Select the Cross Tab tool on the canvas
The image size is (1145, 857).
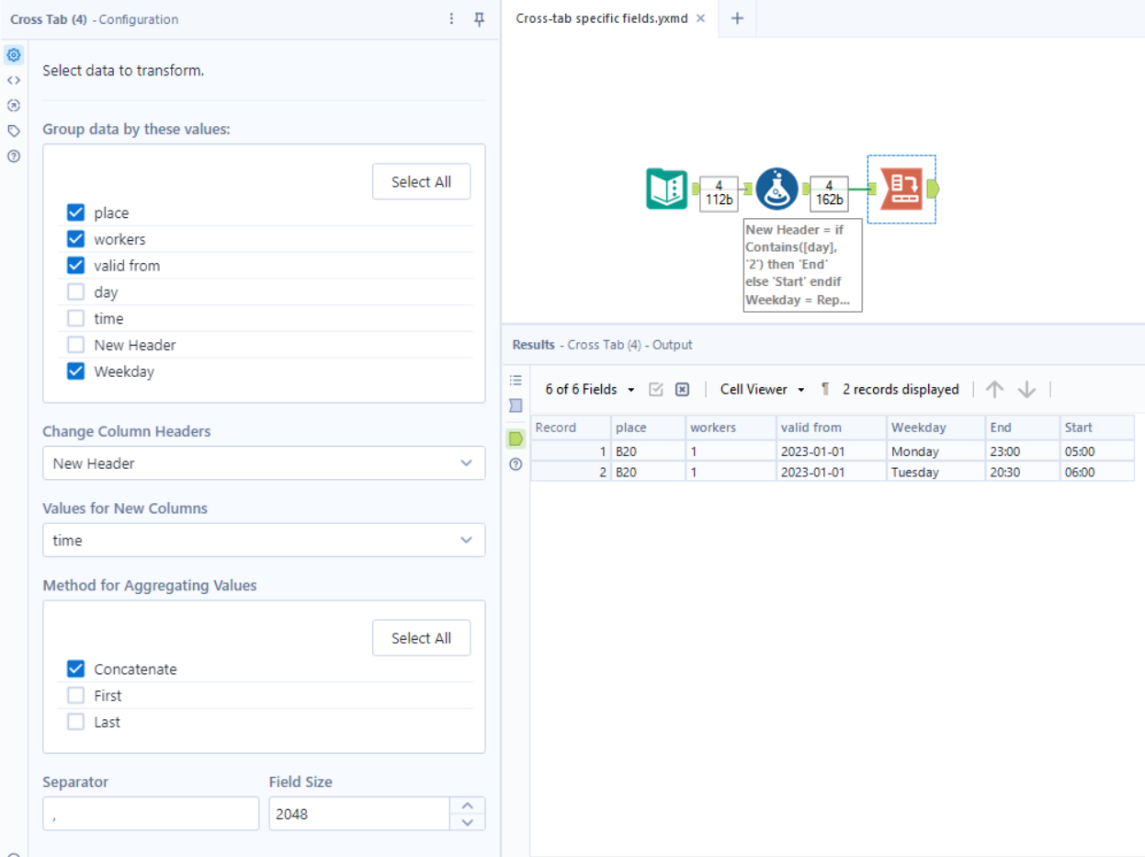point(901,189)
